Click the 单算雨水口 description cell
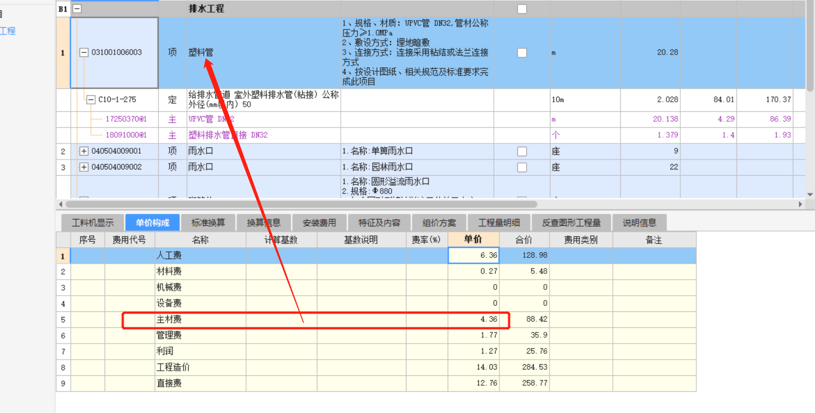The height and width of the screenshot is (413, 815). pyautogui.click(x=417, y=151)
